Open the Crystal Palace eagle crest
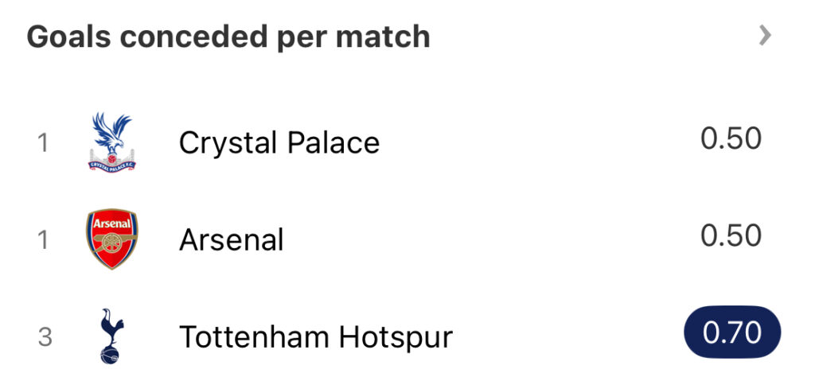 [x=111, y=142]
